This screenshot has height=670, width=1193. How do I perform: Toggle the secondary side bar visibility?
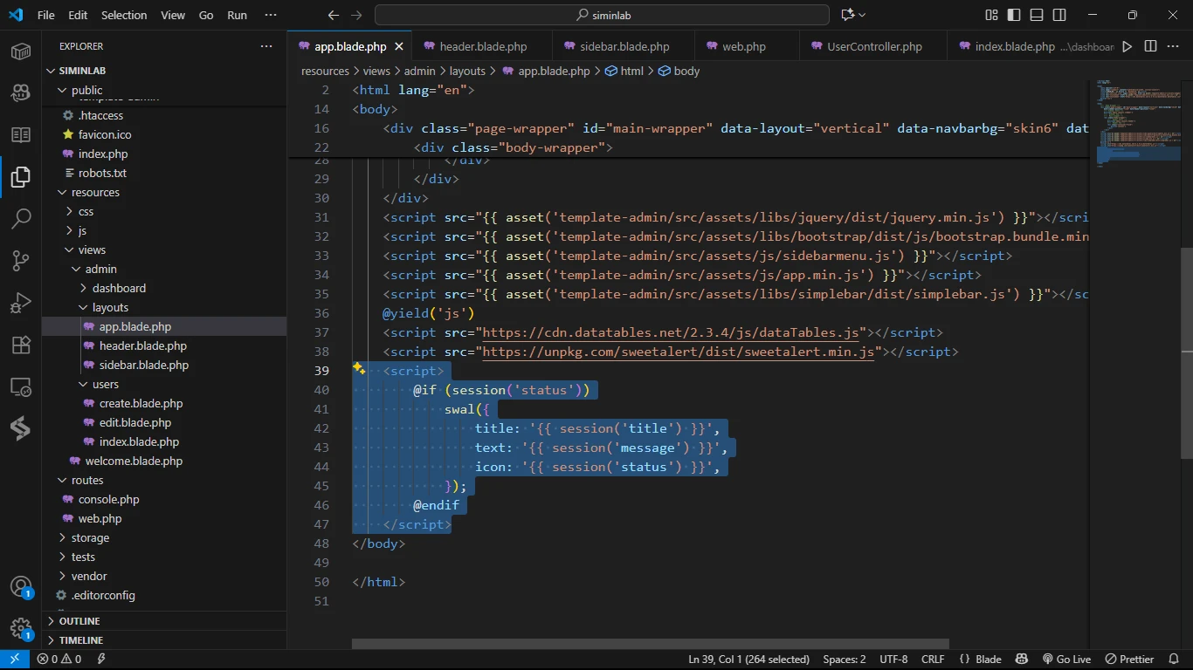(x=1059, y=15)
